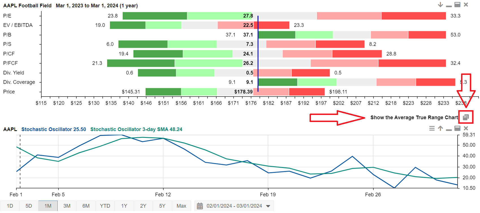Screen dimensions: 480x213
Task: Click the P/CF row label
Action: pyautogui.click(x=9, y=54)
